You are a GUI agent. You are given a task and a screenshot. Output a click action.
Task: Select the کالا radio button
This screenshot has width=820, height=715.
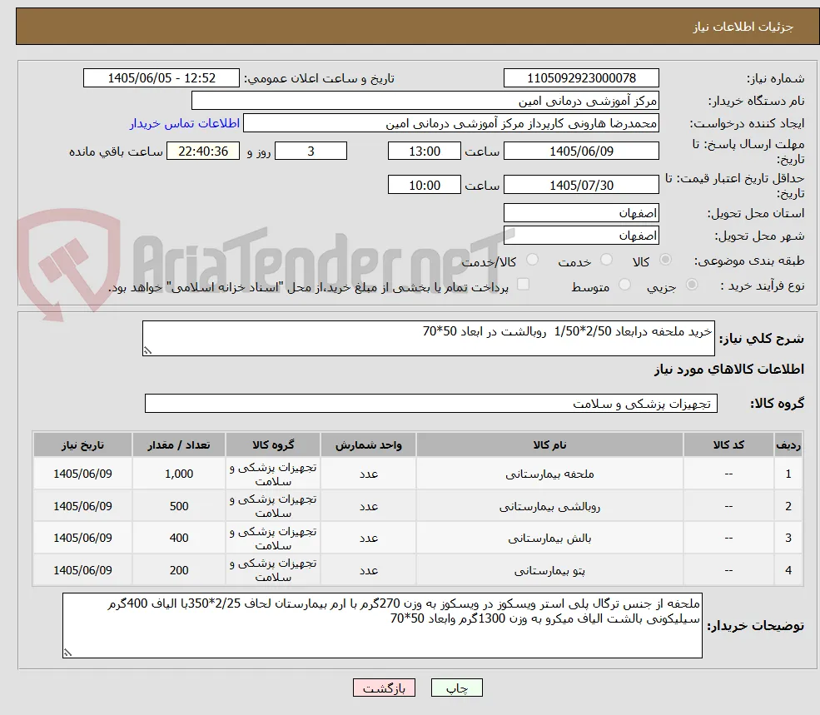[x=666, y=260]
